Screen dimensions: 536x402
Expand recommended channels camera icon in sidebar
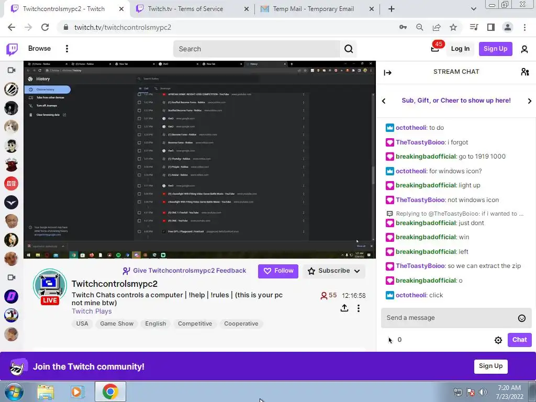[12, 277]
